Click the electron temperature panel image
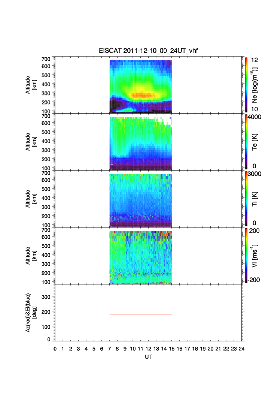 [141, 143]
